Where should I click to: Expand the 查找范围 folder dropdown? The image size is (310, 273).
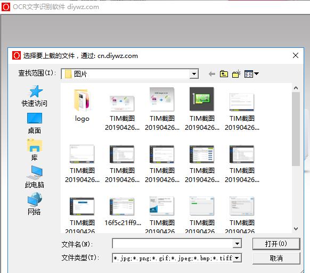(x=194, y=74)
